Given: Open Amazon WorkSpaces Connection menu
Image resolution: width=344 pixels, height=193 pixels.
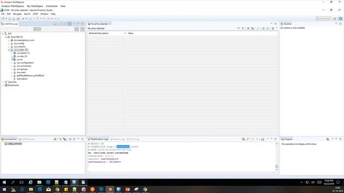Looking at the screenshot, I should 52,6.
